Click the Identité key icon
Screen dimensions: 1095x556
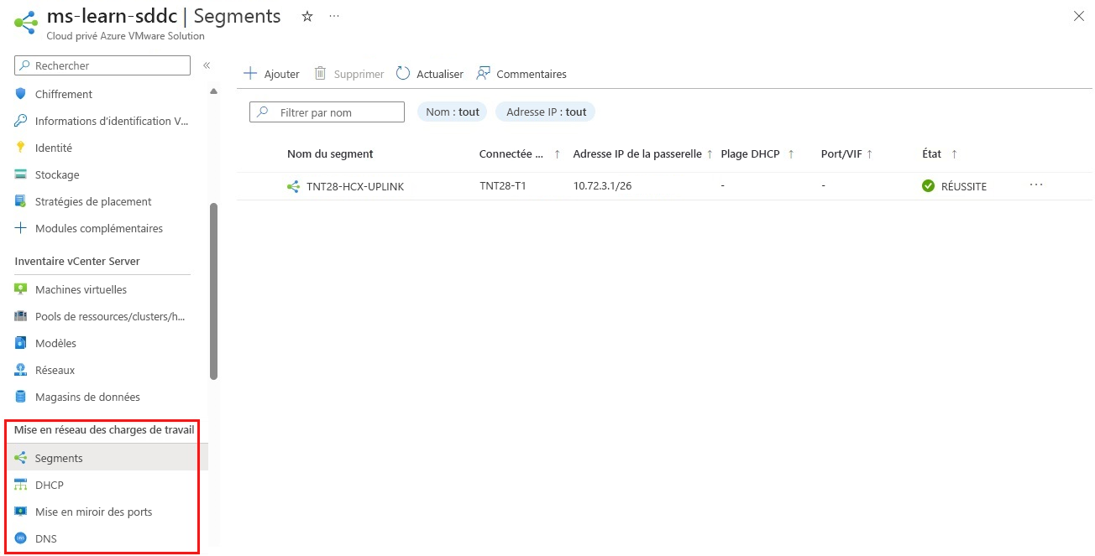pos(21,148)
